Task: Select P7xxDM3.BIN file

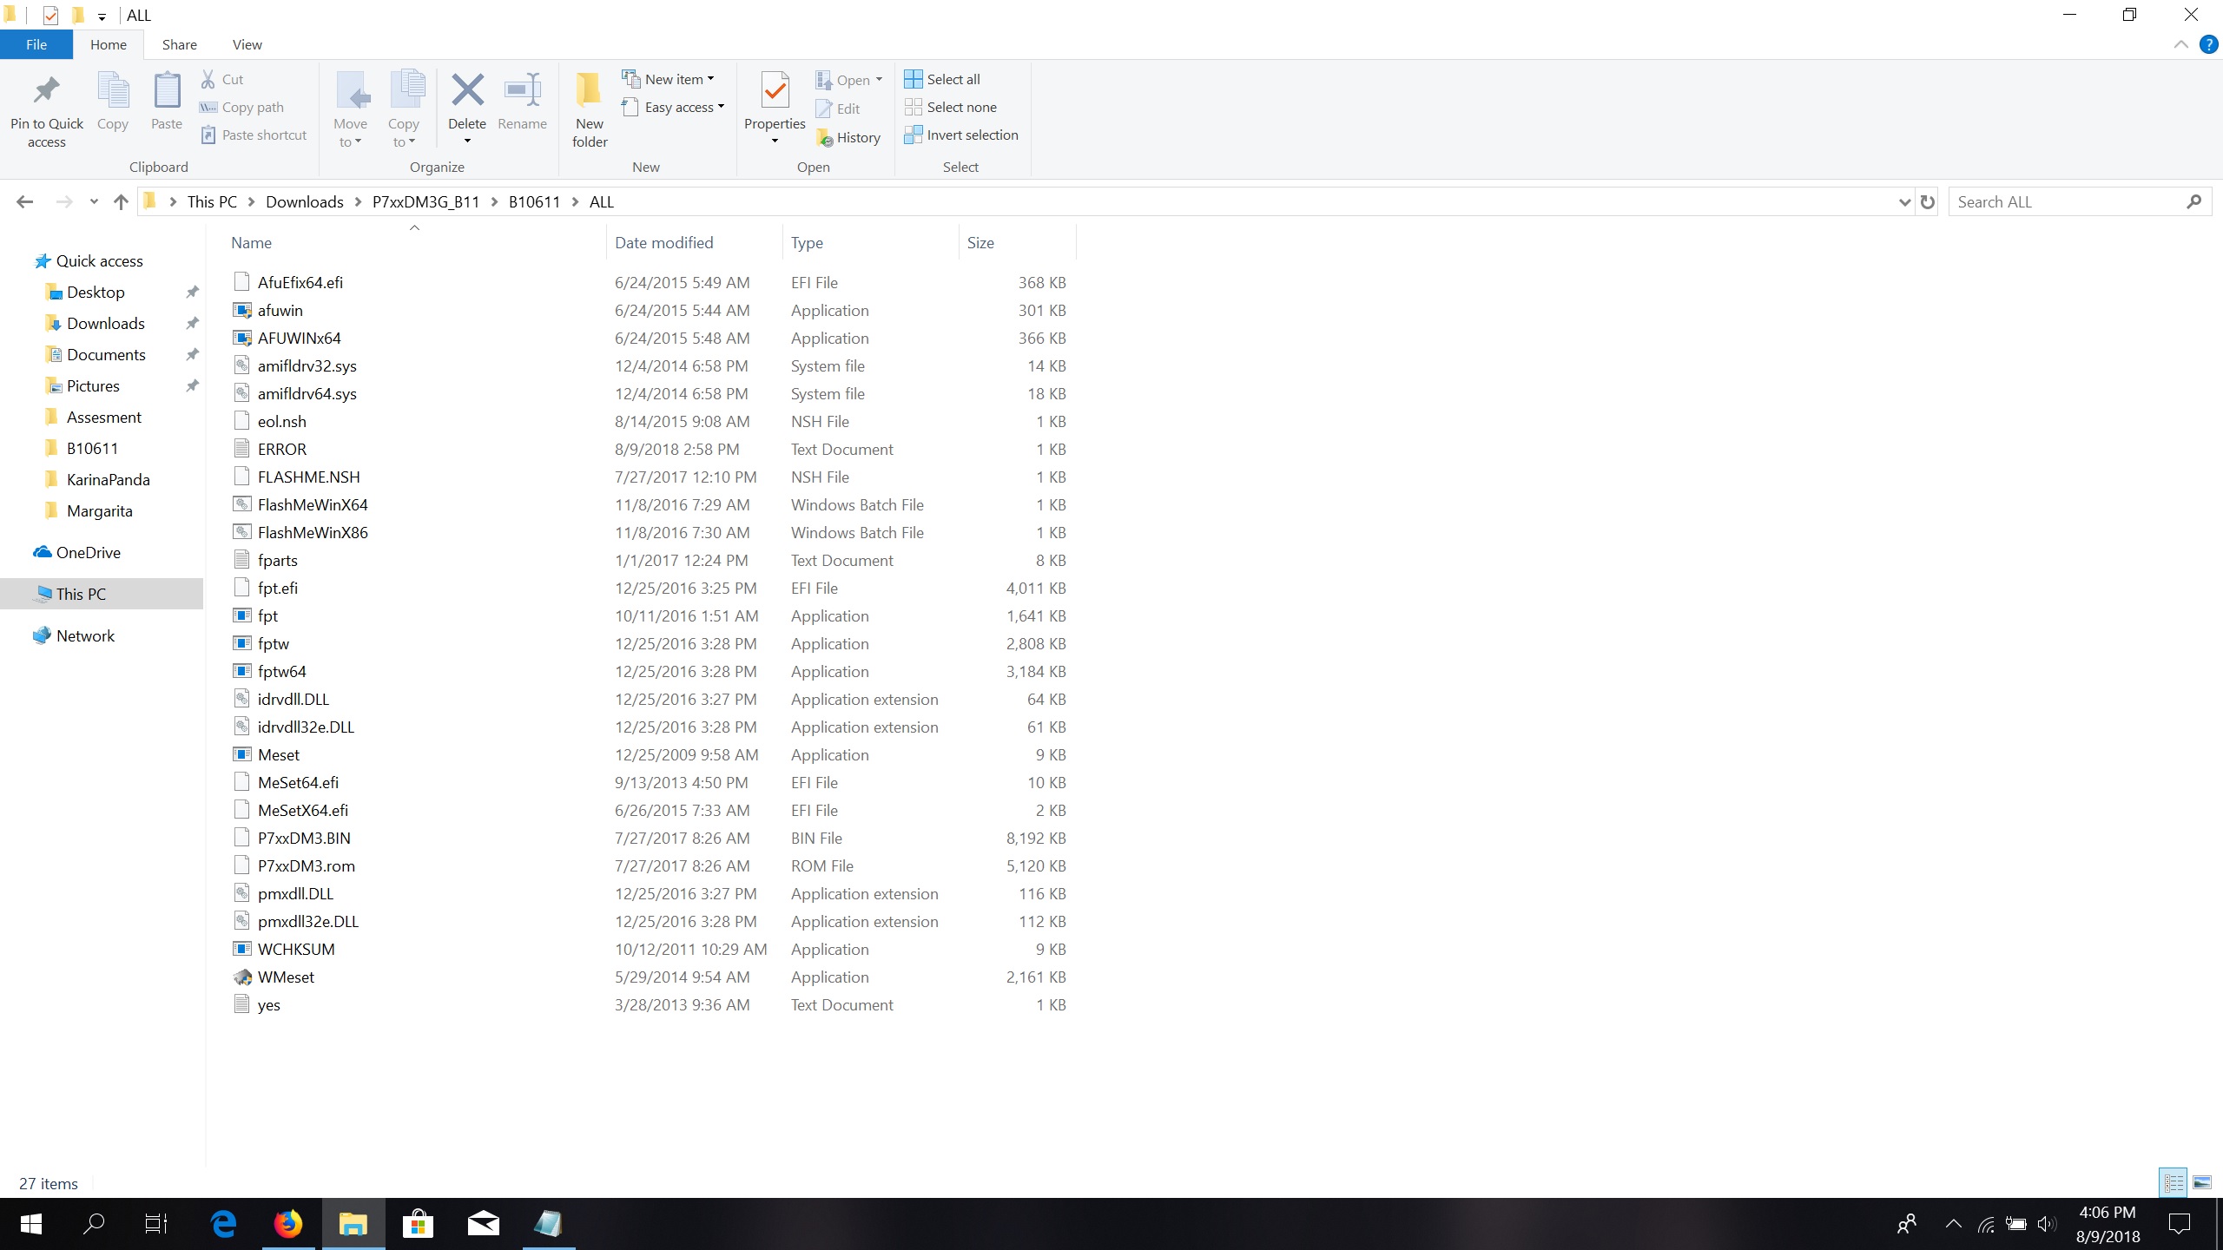Action: (x=304, y=838)
